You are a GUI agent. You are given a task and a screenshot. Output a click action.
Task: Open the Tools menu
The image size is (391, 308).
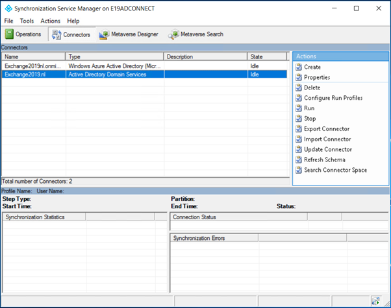[x=27, y=21]
